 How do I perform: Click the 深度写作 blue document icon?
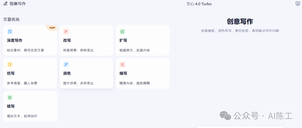click(10, 32)
